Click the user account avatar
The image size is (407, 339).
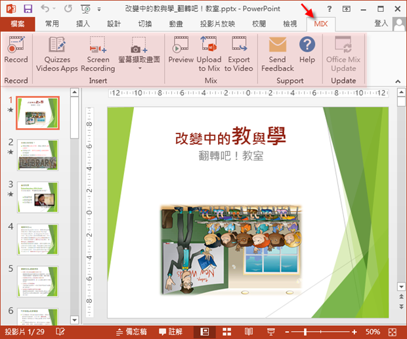pos(399,24)
